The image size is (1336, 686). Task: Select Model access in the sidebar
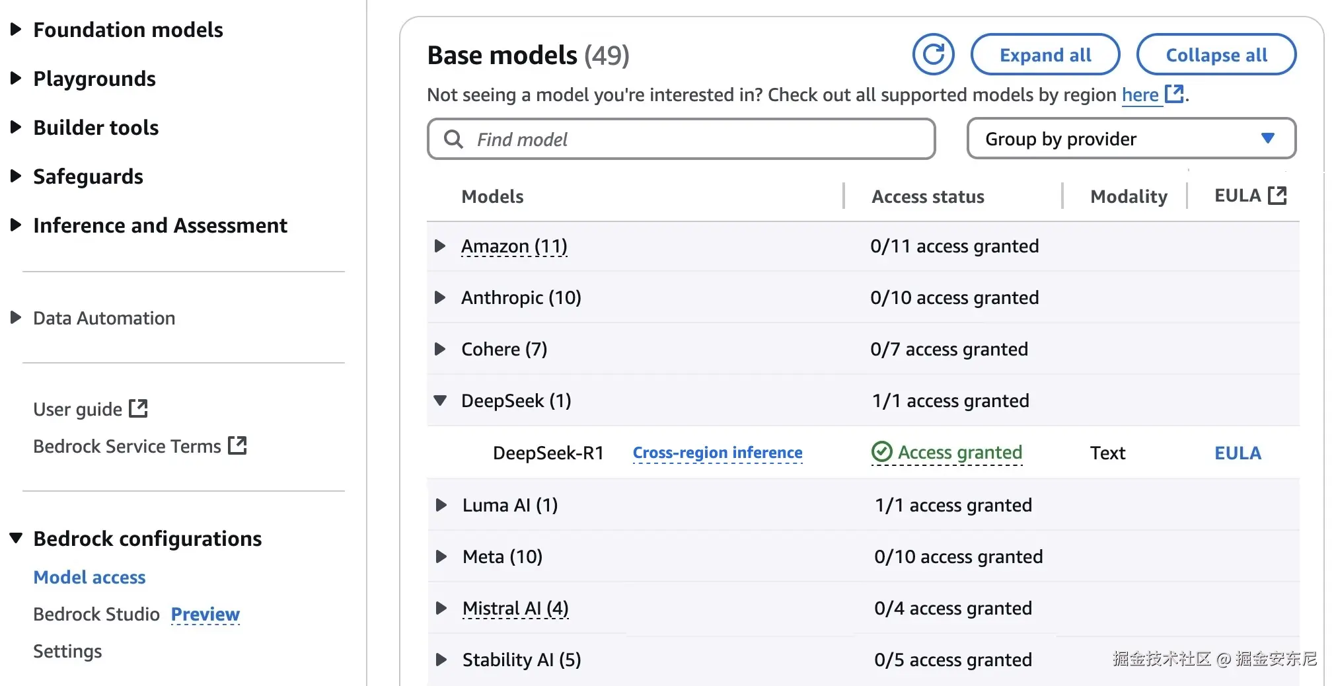click(89, 577)
